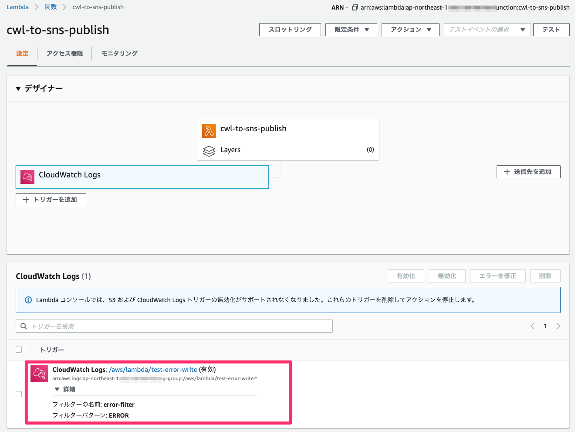Click the トリガーを追加 button

(51, 199)
